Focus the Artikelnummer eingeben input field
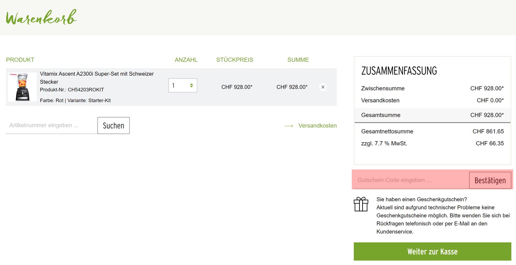Screen dimensions: 516x265 tap(52, 125)
